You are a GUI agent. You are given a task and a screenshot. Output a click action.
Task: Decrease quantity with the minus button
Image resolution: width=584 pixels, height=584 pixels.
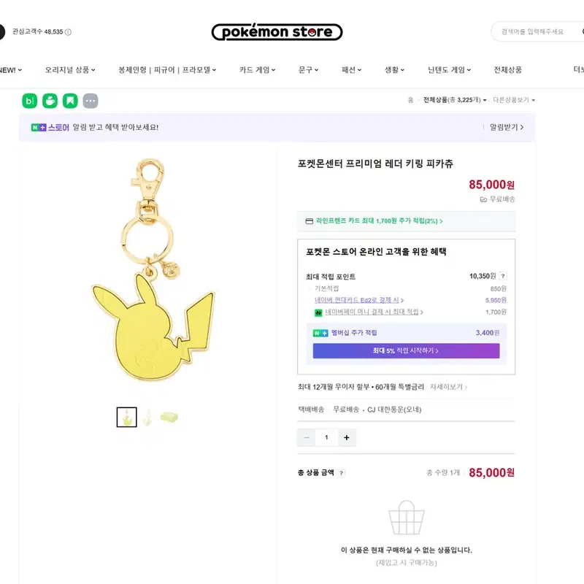307,437
